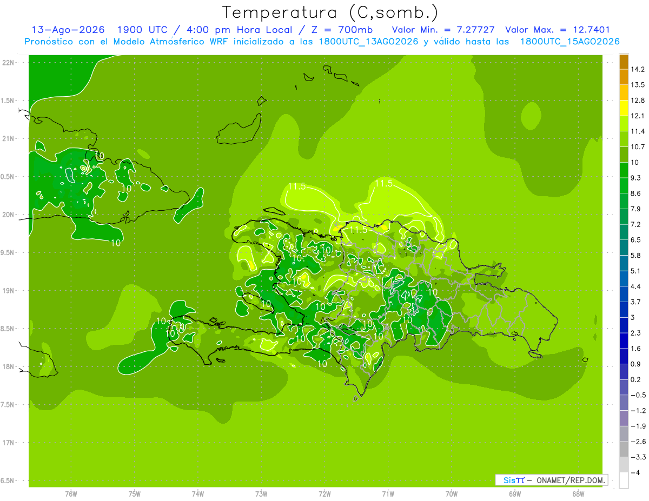This screenshot has width=649, height=501.
Task: Pick the purple band between -1.9 and -1.2
Action: click(624, 418)
